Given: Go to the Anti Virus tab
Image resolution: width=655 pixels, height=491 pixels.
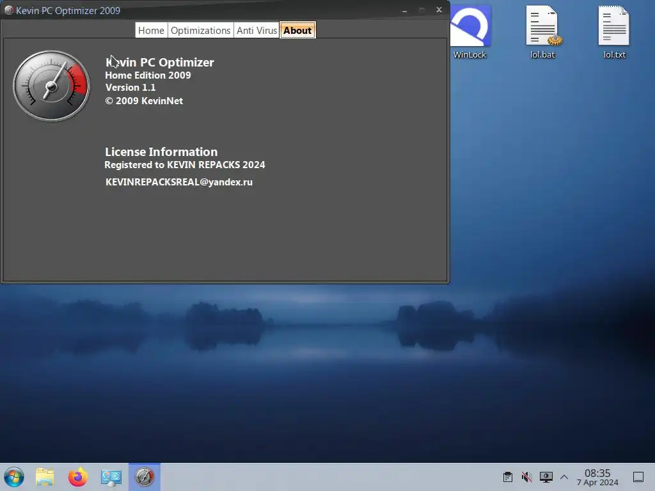Looking at the screenshot, I should click(x=256, y=31).
